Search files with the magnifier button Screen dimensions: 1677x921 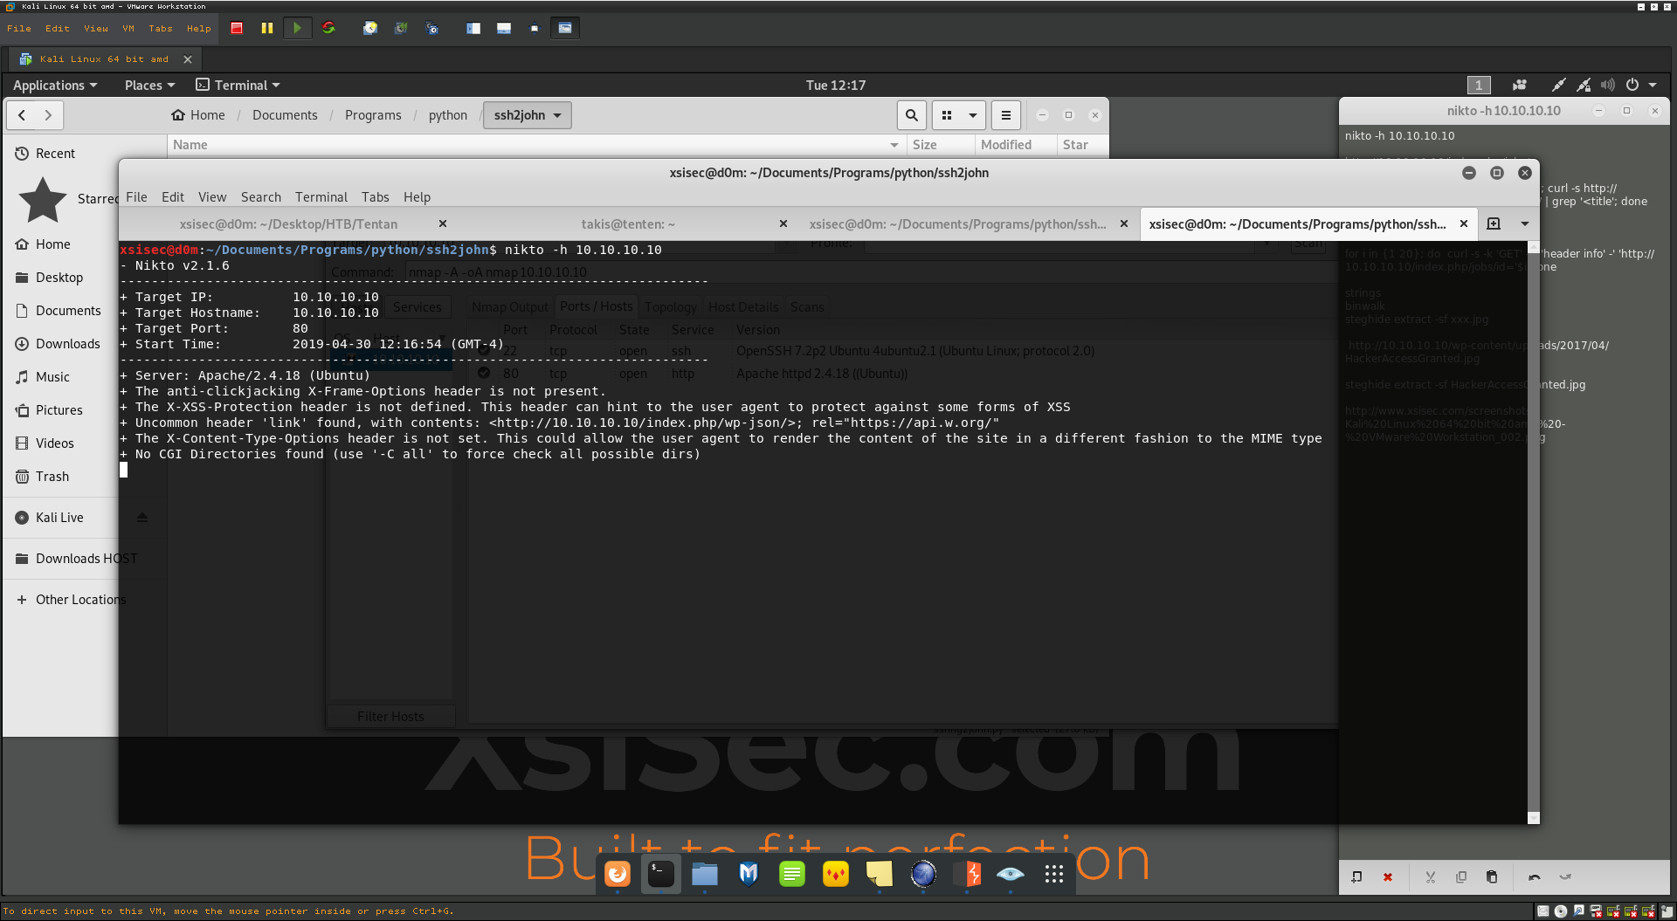click(x=911, y=115)
